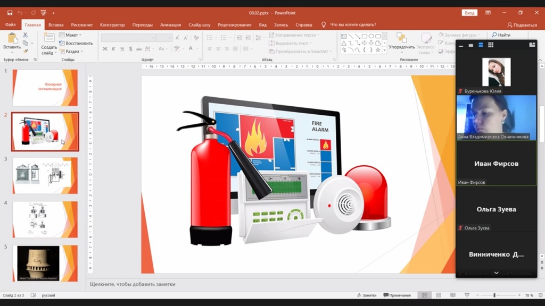The height and width of the screenshot is (306, 545).
Task: Click Создать слайд new slide icon
Action: tap(49, 38)
